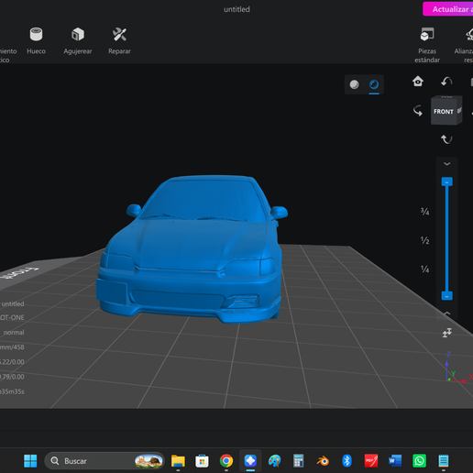Click the '35m35s' print time text
The height and width of the screenshot is (473, 473).
(12, 391)
